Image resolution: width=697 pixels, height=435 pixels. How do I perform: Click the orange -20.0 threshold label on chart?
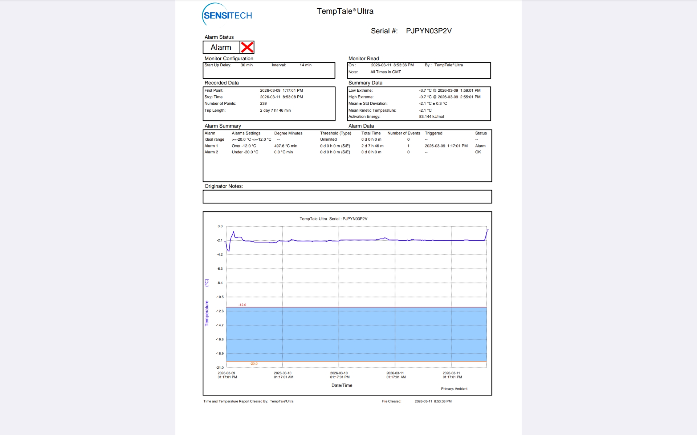pos(253,364)
